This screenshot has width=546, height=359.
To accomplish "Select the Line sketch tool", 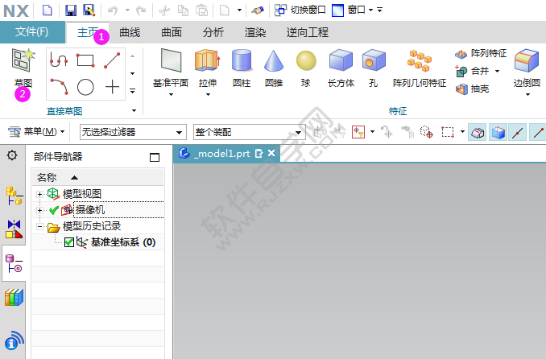I will coord(112,60).
